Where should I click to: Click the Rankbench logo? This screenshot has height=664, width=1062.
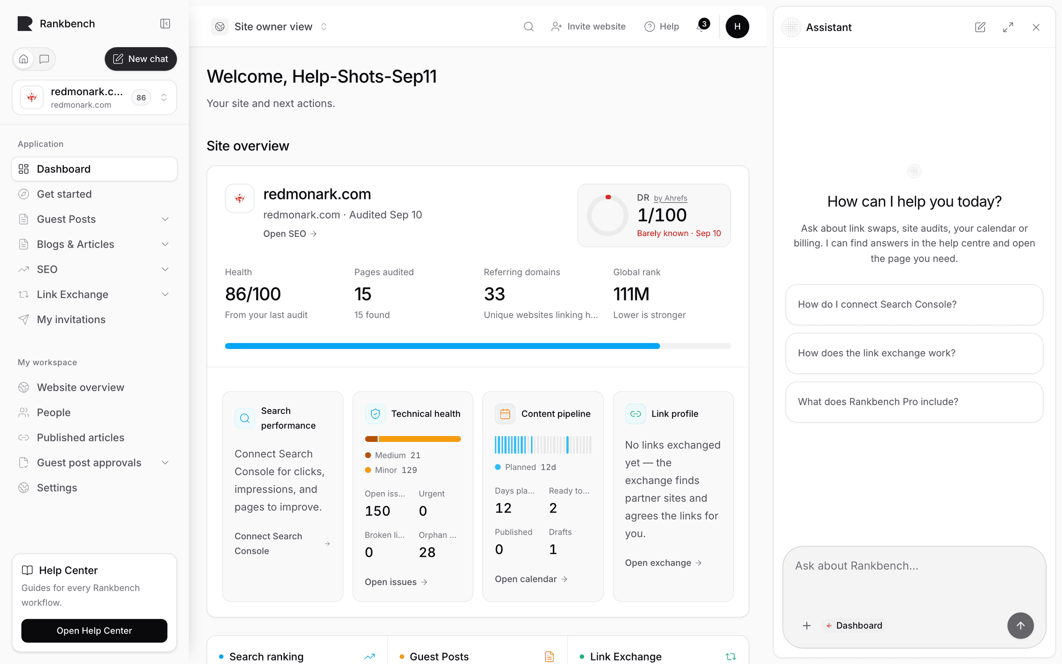coord(25,24)
